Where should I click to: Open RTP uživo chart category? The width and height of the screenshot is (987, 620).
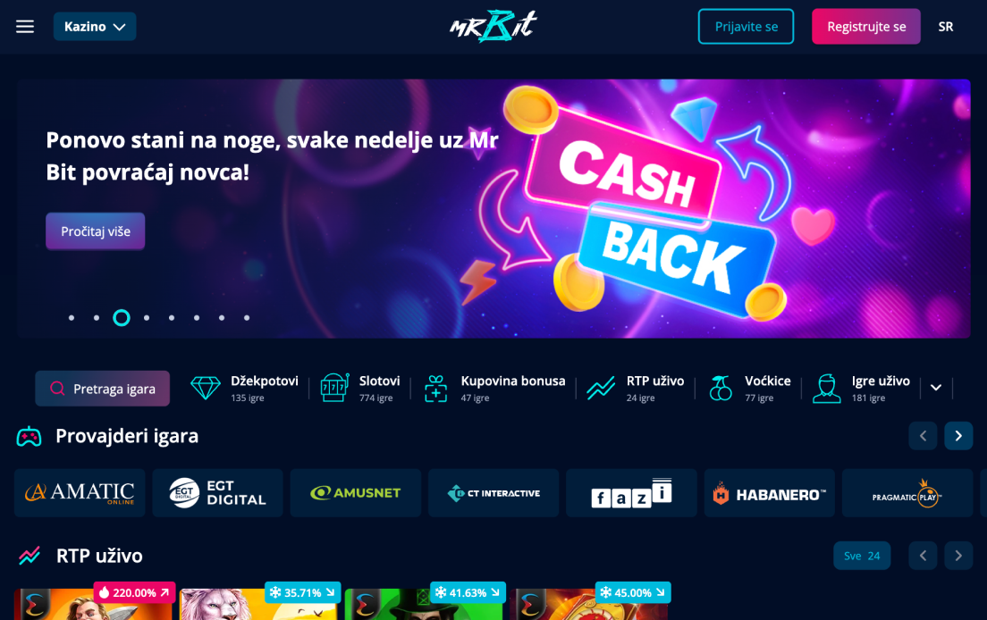point(636,388)
